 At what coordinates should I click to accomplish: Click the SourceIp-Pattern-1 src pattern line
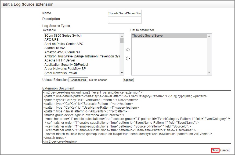click(x=88, y=104)
